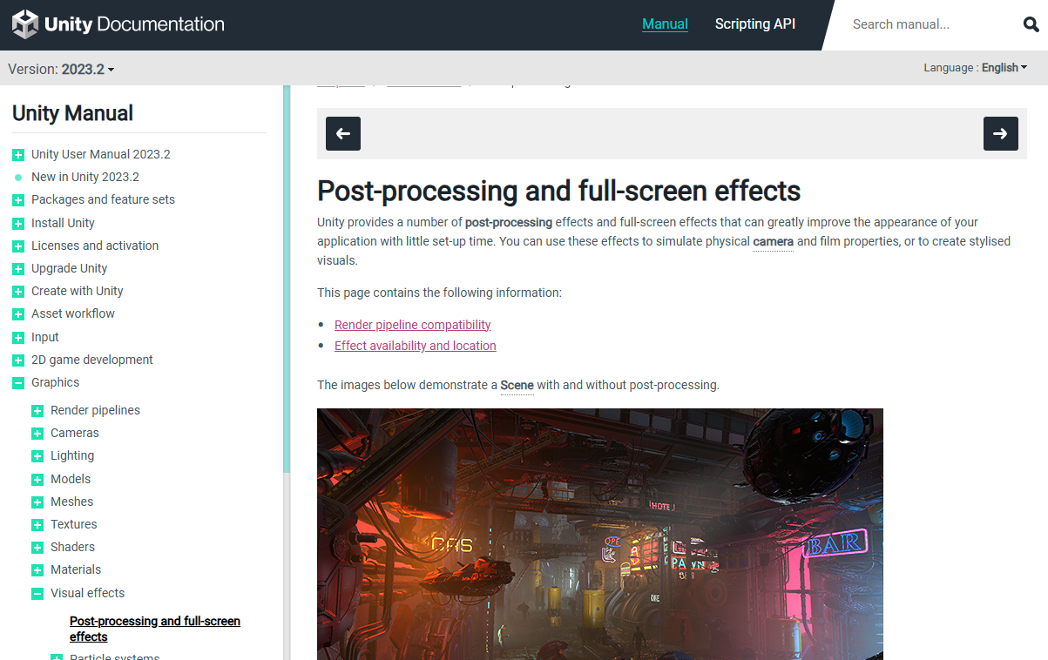This screenshot has width=1048, height=660.
Task: Expand Create with Unity node
Action: (18, 292)
